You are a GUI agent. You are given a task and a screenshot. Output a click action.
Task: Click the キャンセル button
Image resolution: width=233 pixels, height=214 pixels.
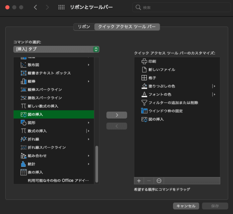pyautogui.click(x=186, y=206)
